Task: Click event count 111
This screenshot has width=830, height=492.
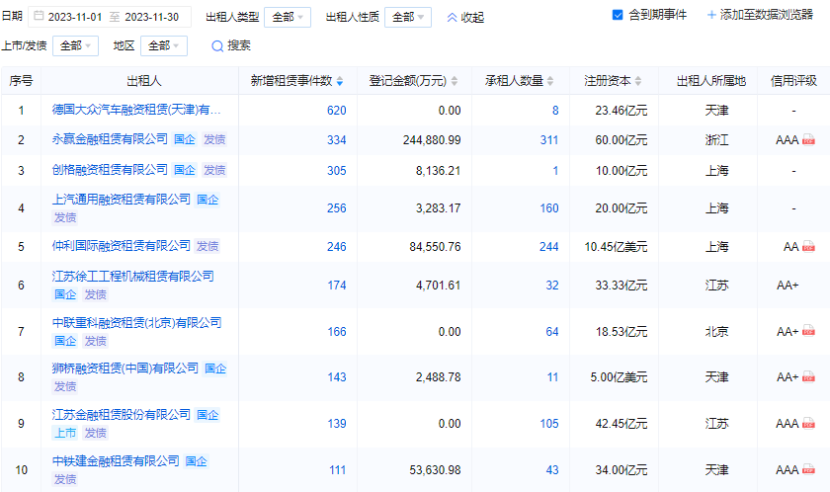Action: (337, 470)
